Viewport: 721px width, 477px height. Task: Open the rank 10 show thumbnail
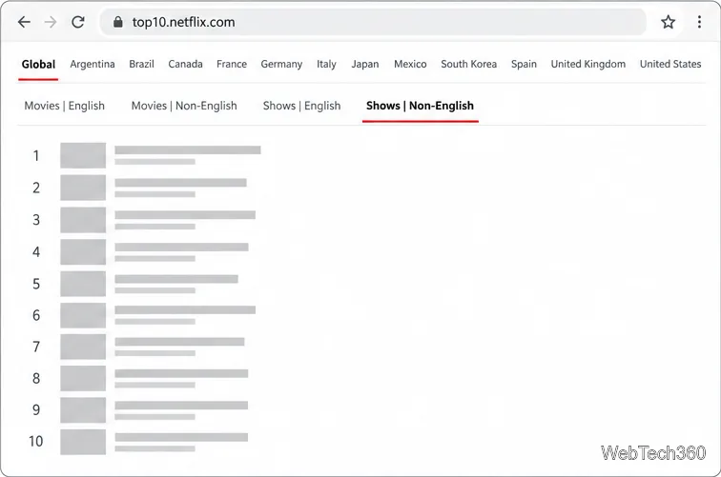pyautogui.click(x=83, y=442)
